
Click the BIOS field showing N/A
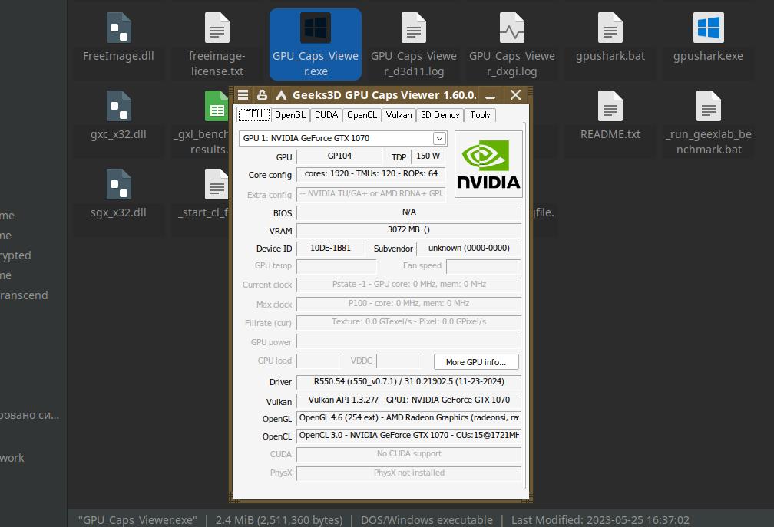click(408, 212)
